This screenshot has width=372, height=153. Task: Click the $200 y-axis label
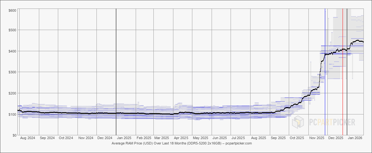click(13, 93)
